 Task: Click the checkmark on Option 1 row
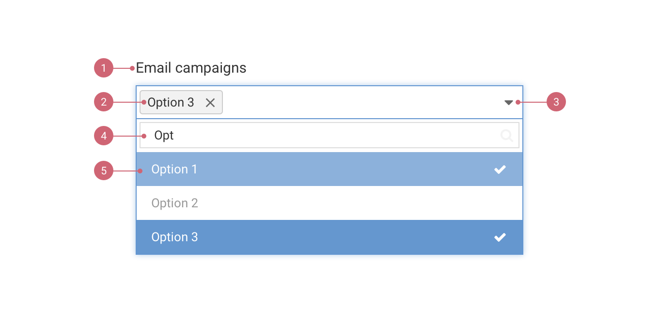click(x=500, y=169)
